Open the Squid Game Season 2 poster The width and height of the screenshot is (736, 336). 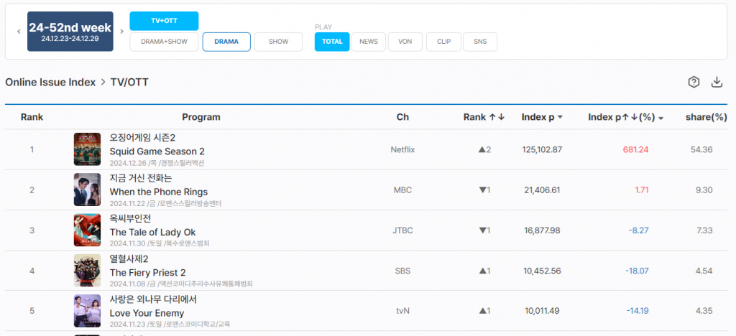click(x=87, y=149)
